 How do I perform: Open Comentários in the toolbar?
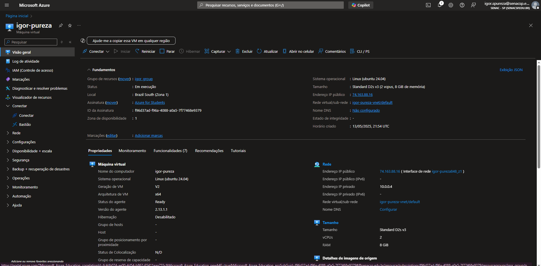click(x=332, y=51)
